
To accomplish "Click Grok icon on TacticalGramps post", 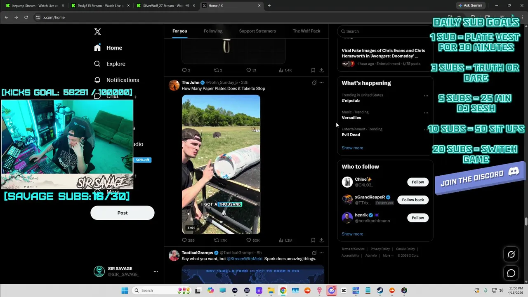I will coord(314,253).
